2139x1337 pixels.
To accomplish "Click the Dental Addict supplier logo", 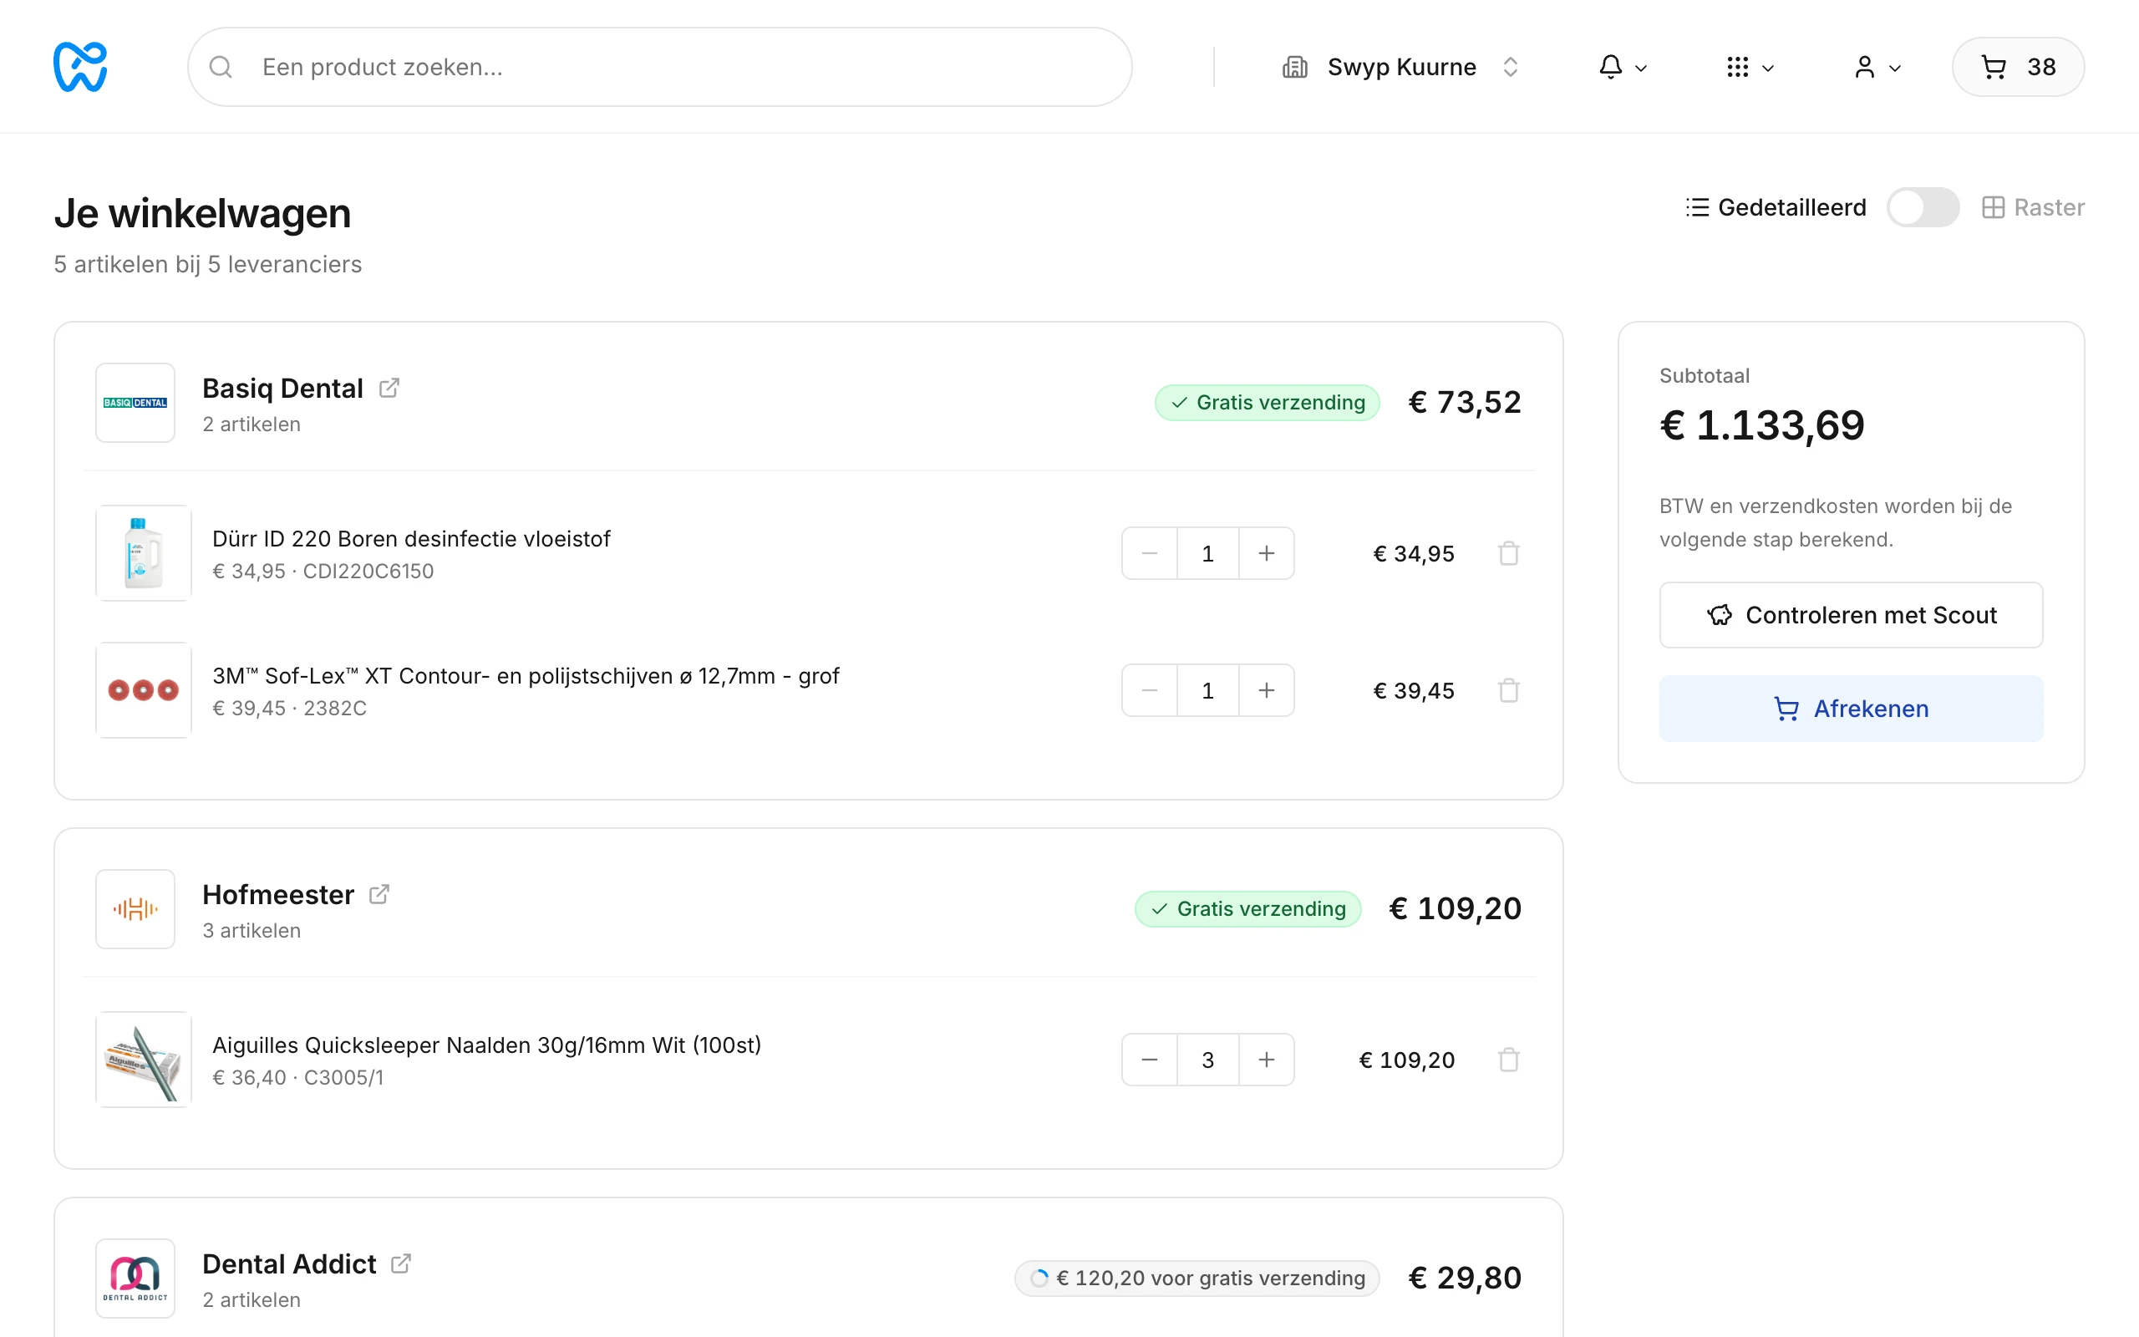I will (135, 1278).
